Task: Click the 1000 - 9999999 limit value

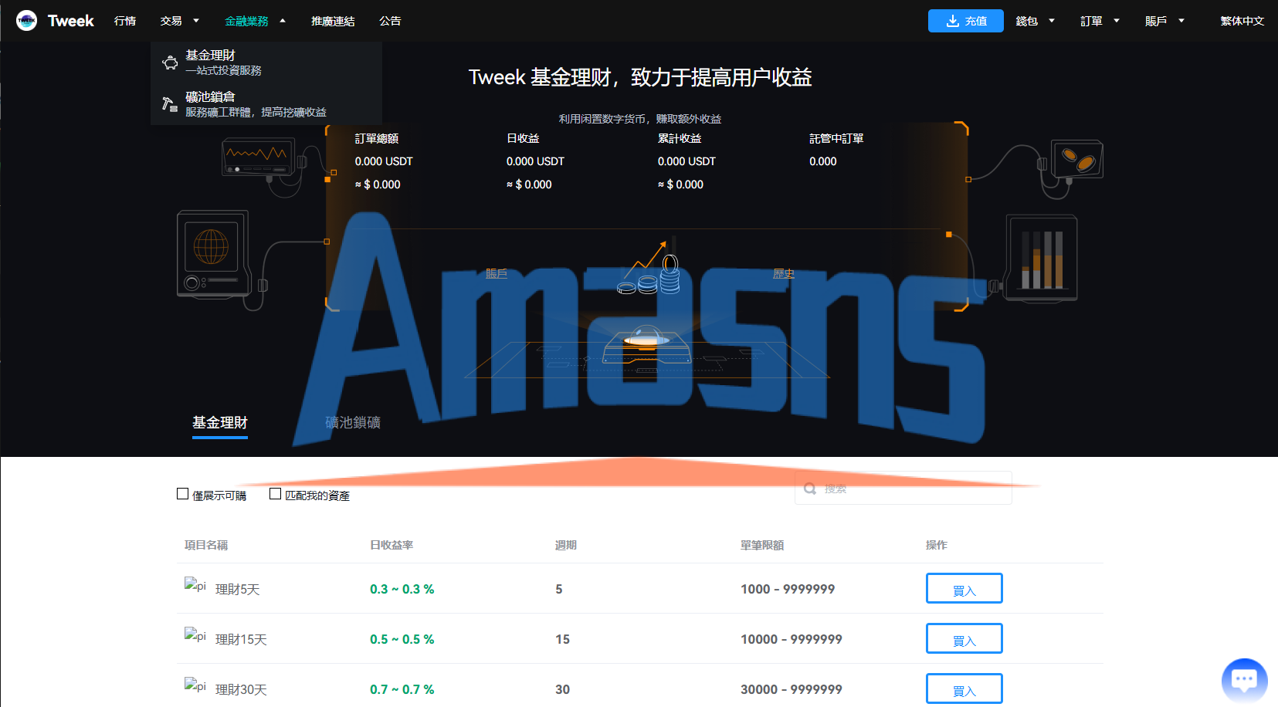Action: 788,589
